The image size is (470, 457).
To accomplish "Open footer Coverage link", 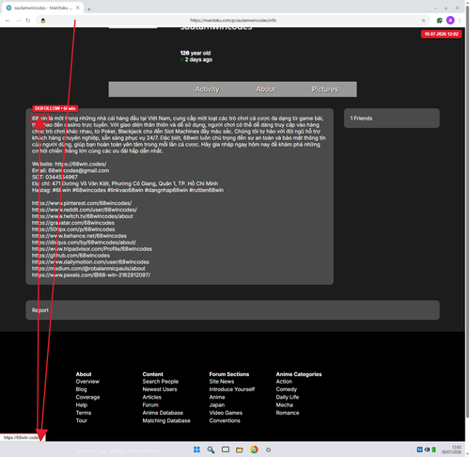I will (87, 397).
